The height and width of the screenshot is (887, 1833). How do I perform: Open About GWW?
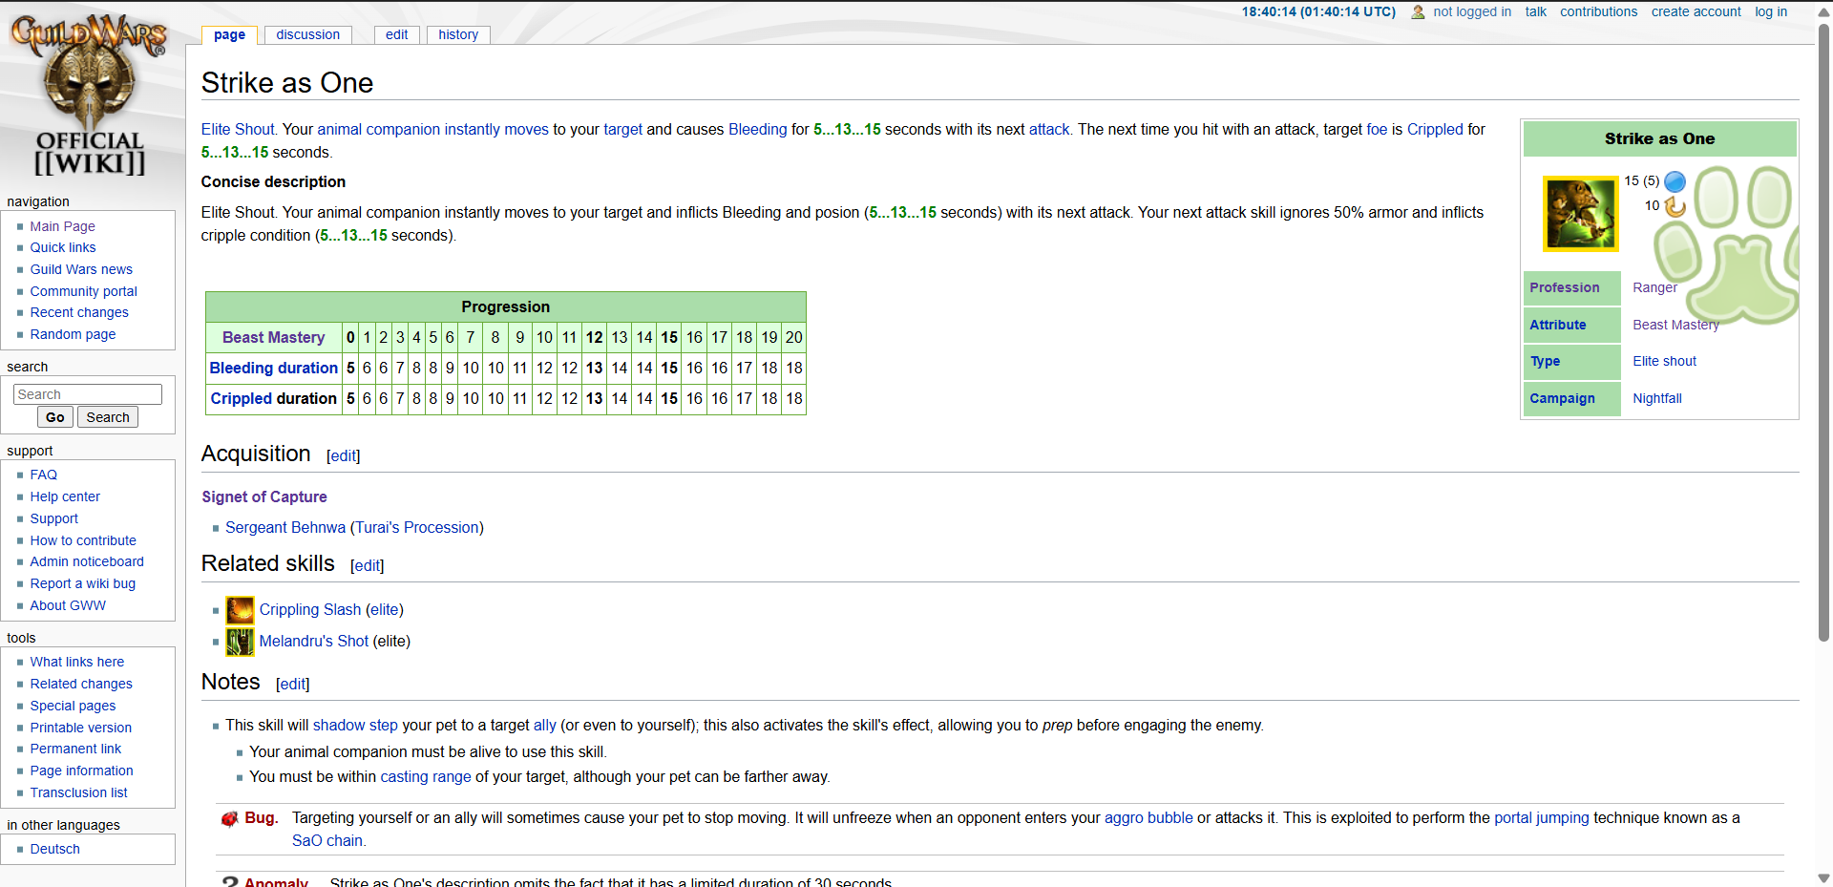tap(68, 605)
